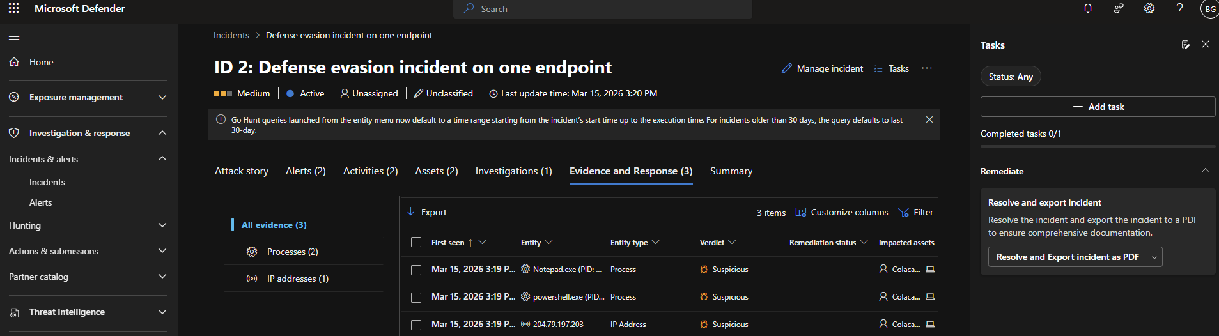Open the app launcher grid icon
Image resolution: width=1219 pixels, height=336 pixels.
(14, 9)
